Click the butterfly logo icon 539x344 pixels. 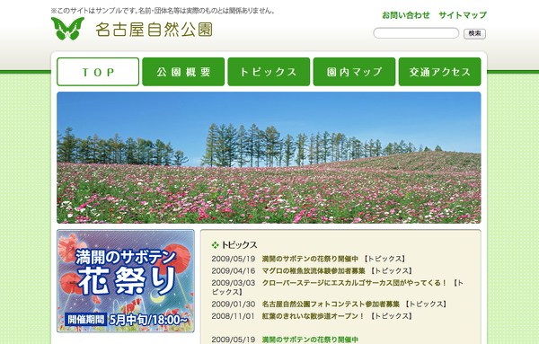tap(67, 29)
